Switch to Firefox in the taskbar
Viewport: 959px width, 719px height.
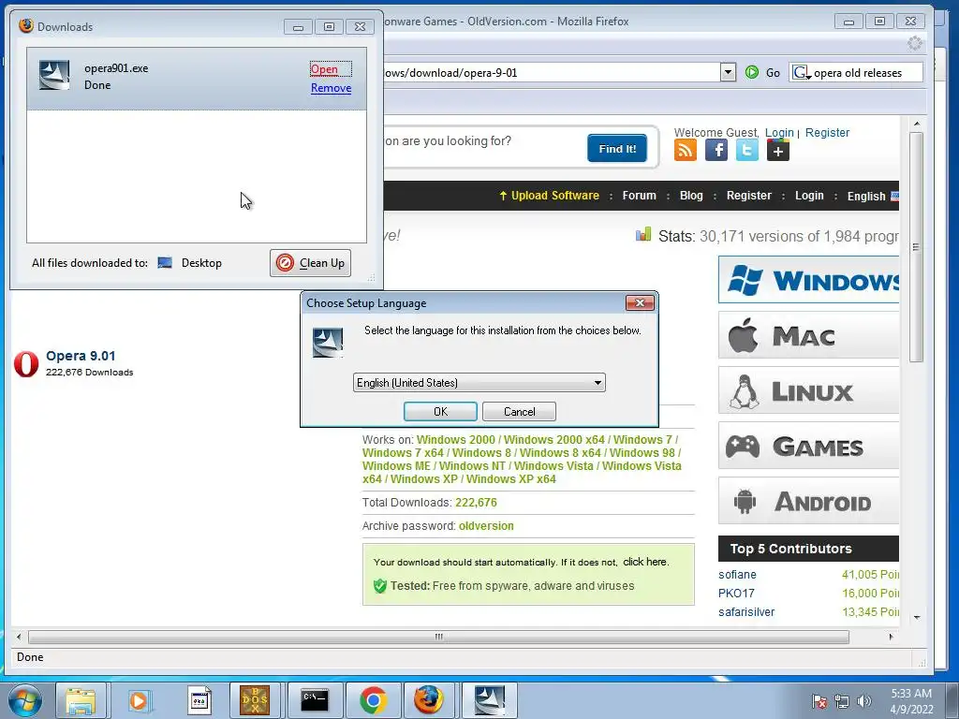429,700
